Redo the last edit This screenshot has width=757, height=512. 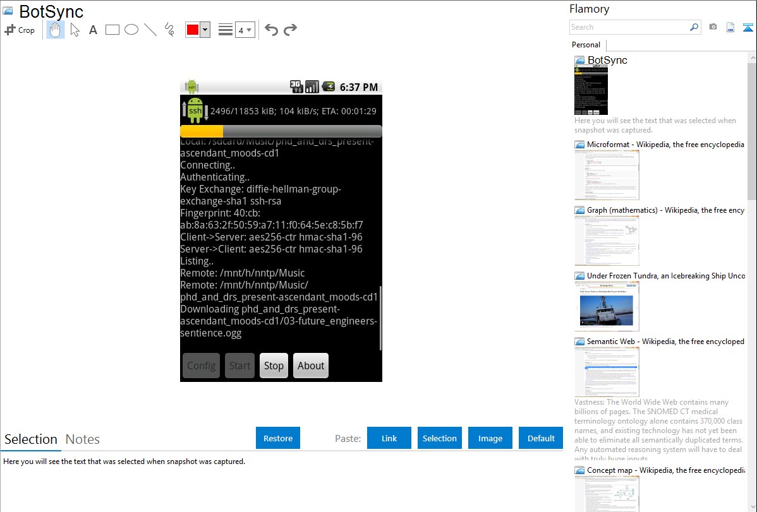pos(290,30)
